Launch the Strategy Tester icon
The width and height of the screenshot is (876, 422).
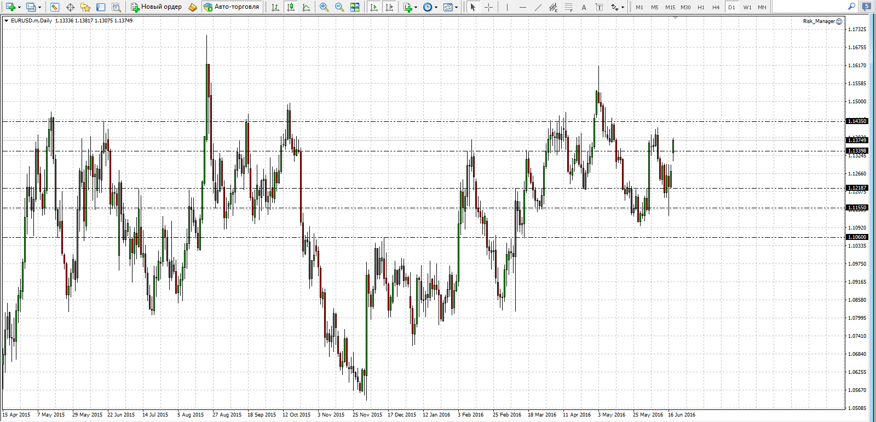click(116, 7)
